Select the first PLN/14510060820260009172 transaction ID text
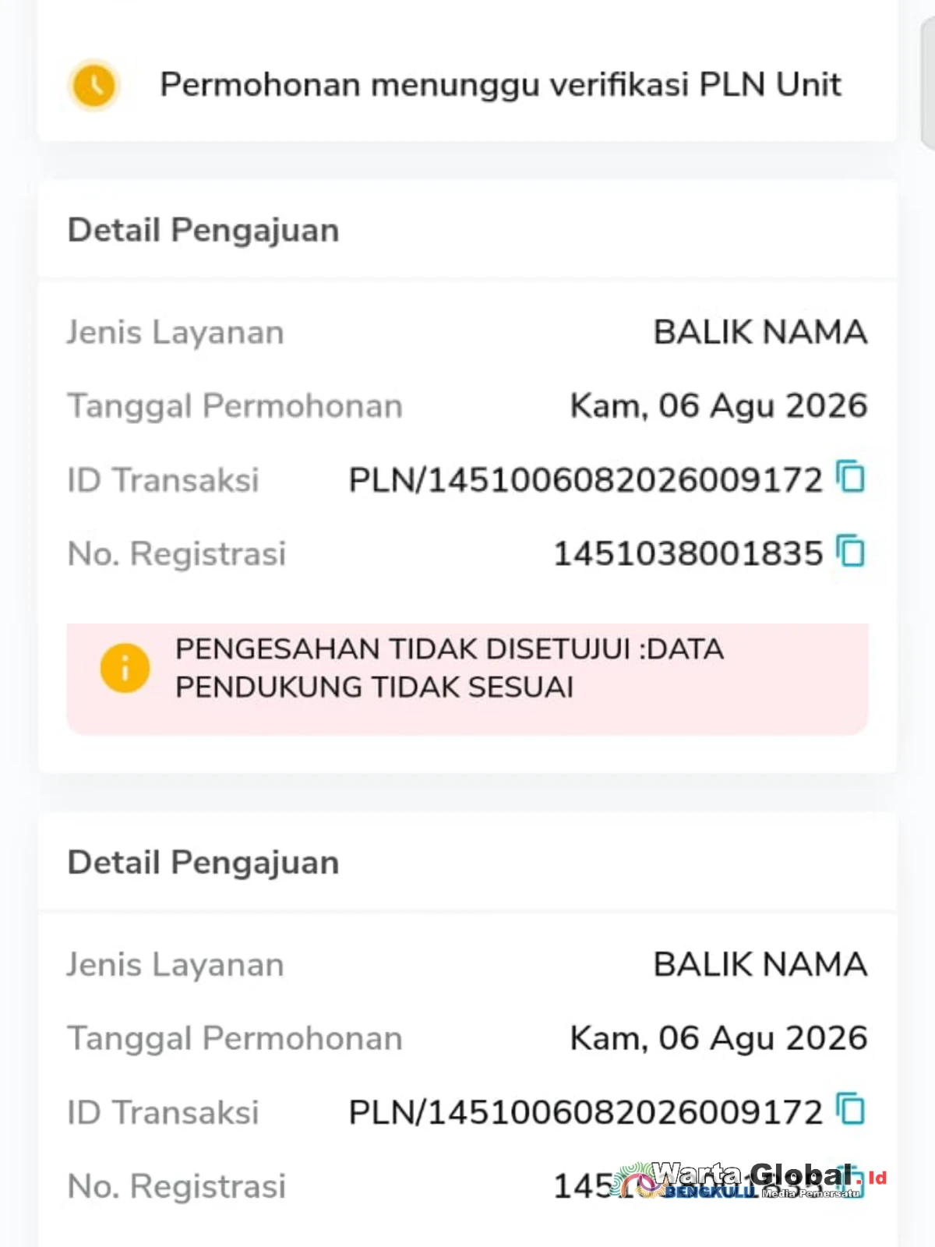 (585, 480)
